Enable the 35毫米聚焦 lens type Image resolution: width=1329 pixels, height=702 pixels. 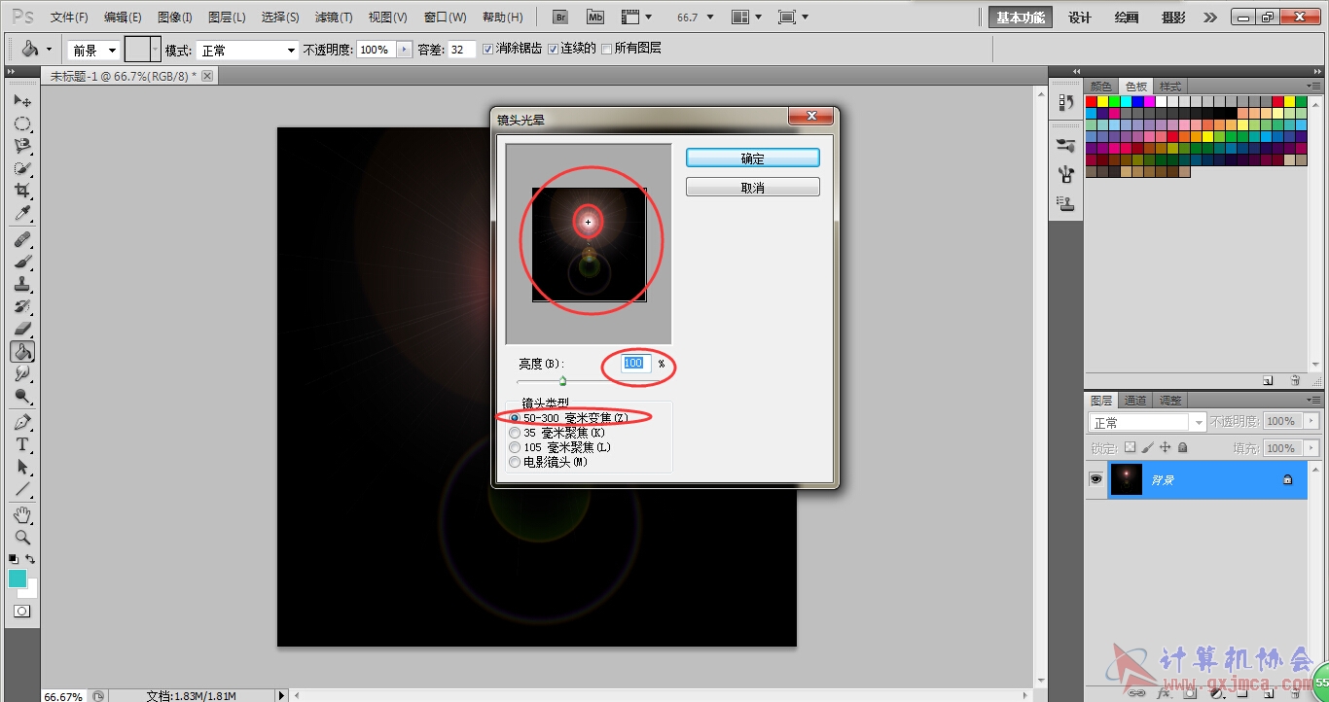coord(515,433)
